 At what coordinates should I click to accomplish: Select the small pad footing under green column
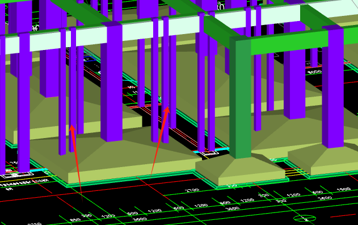(x=240, y=170)
